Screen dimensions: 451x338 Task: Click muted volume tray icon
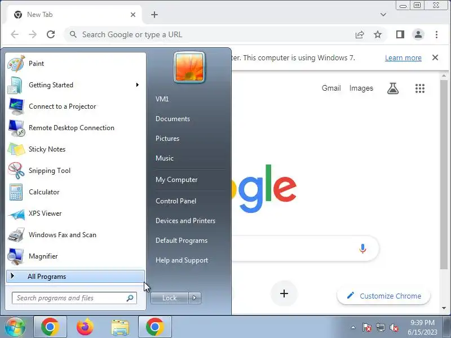click(x=394, y=327)
